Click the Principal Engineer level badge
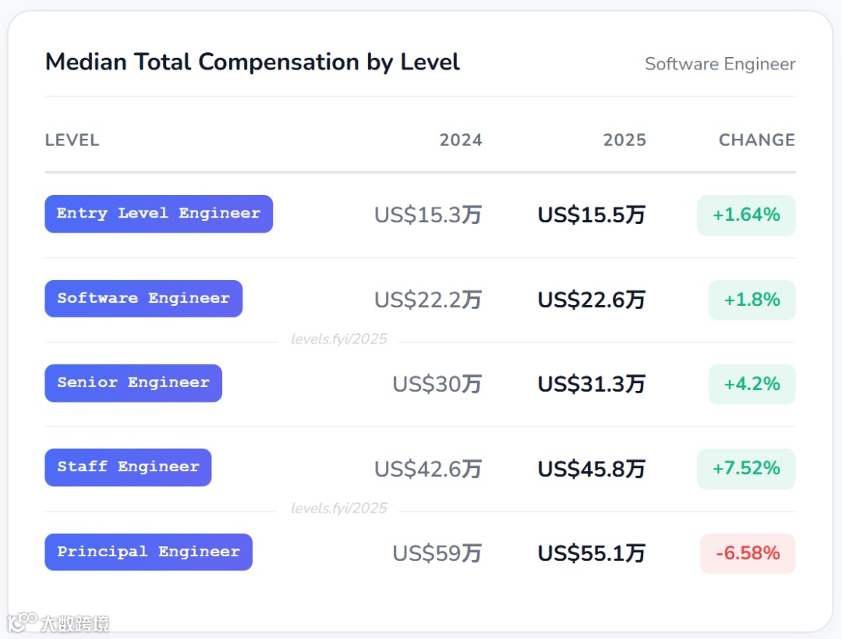 (x=148, y=552)
